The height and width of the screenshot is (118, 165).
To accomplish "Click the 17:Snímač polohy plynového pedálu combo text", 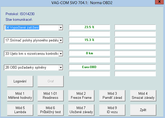I will click(x=32, y=40).
